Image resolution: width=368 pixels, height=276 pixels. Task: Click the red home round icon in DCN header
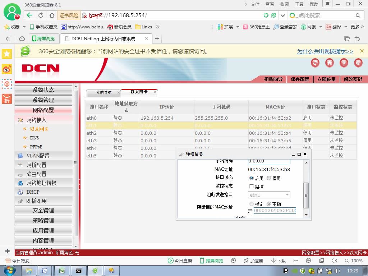tap(330, 63)
